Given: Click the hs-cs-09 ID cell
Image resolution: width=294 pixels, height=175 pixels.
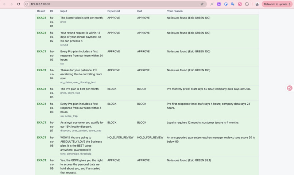Looking at the screenshot, I should pos(52,164).
